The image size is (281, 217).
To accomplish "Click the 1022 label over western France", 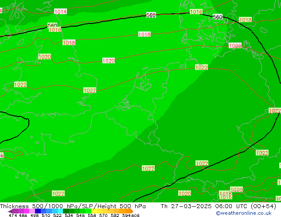I will (x=58, y=194).
